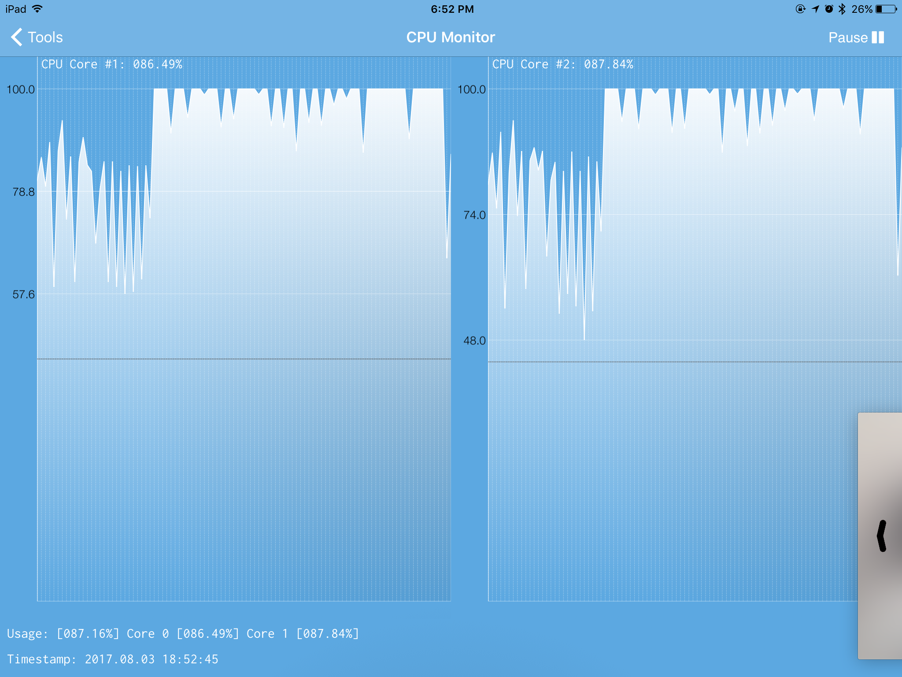Tap the back chevron arrow icon
Image resolution: width=902 pixels, height=677 pixels.
pos(17,37)
